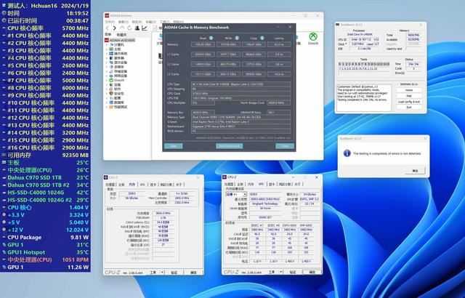The width and height of the screenshot is (465, 298).
Task: Click 确定 button in CPU-Z SPD window
Action: point(312,272)
